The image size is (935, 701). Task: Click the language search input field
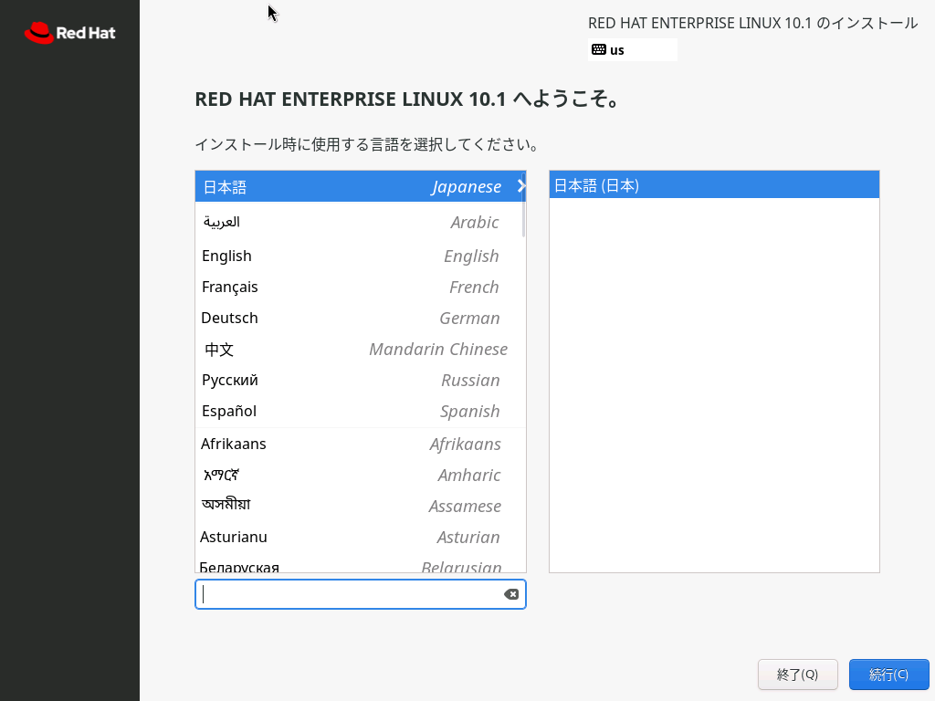click(x=352, y=594)
